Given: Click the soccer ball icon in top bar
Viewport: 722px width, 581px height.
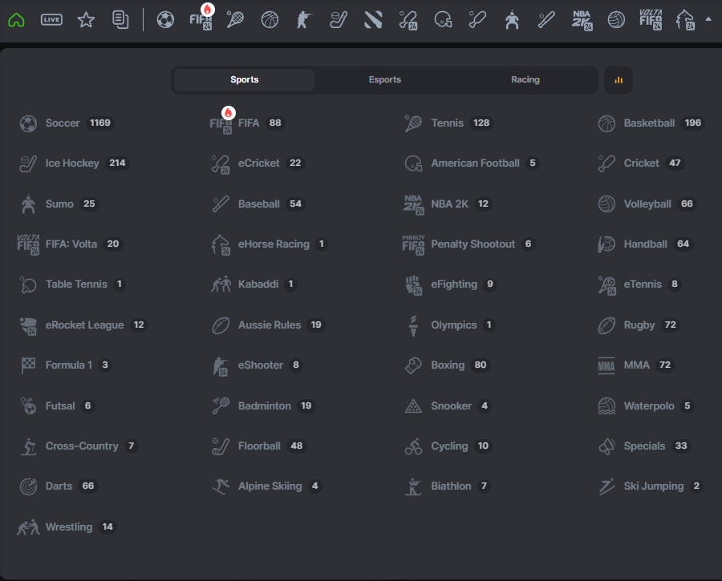Looking at the screenshot, I should (x=165, y=20).
